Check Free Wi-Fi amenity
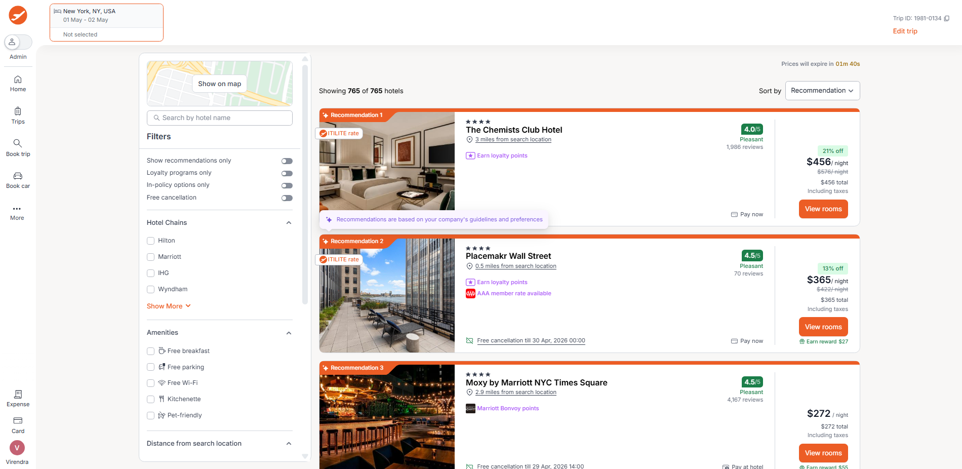 [x=150, y=383]
